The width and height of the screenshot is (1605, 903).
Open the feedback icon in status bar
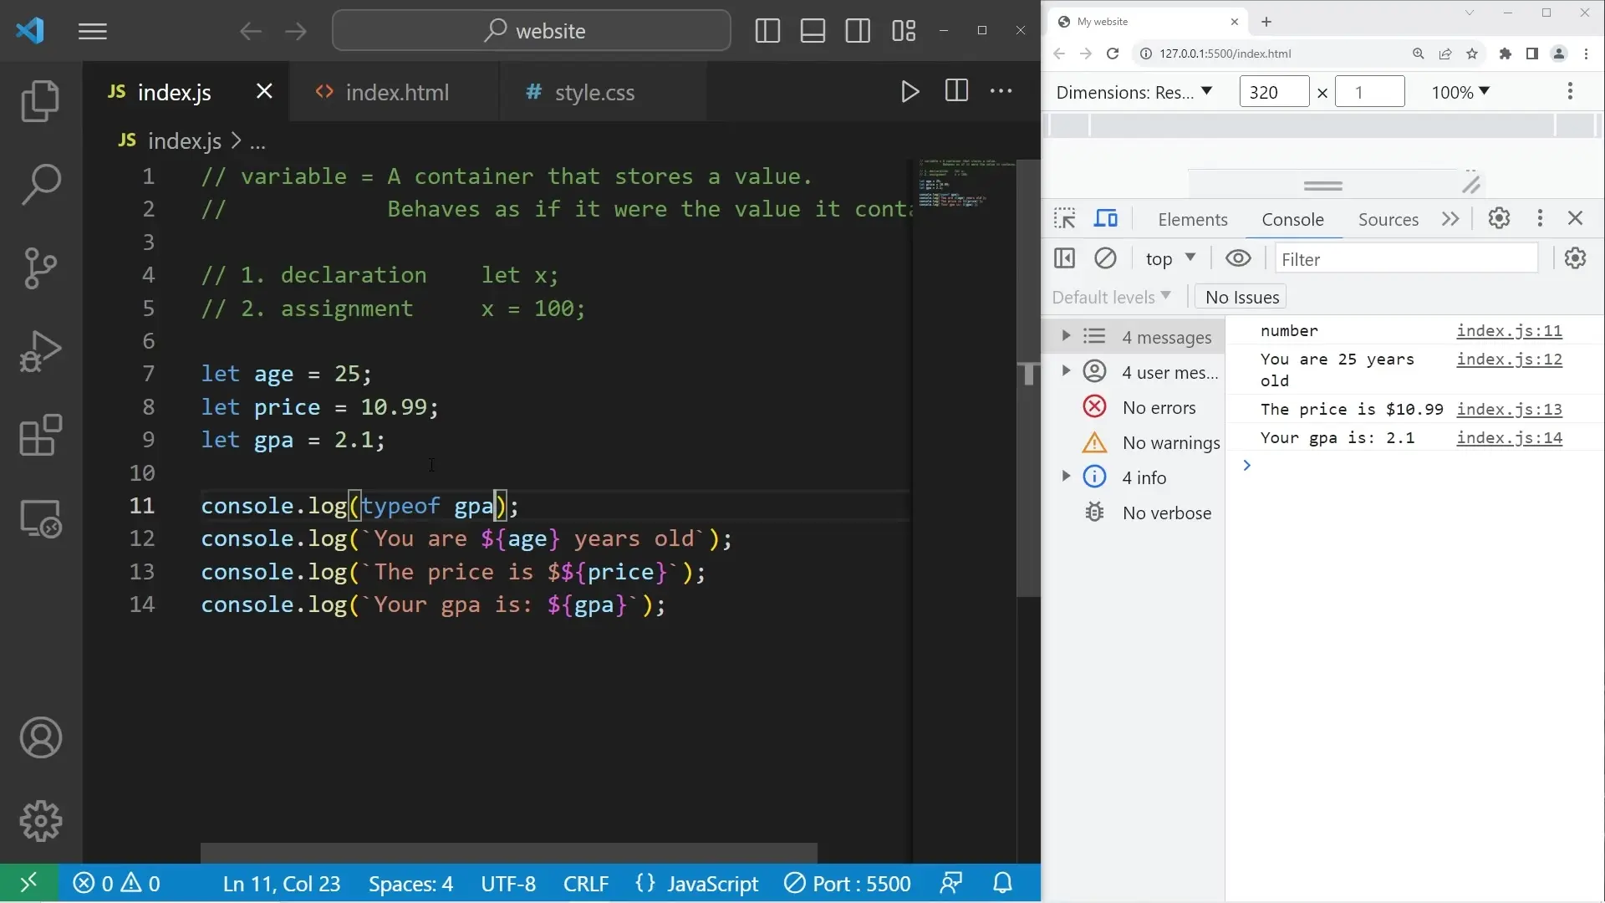[951, 883]
